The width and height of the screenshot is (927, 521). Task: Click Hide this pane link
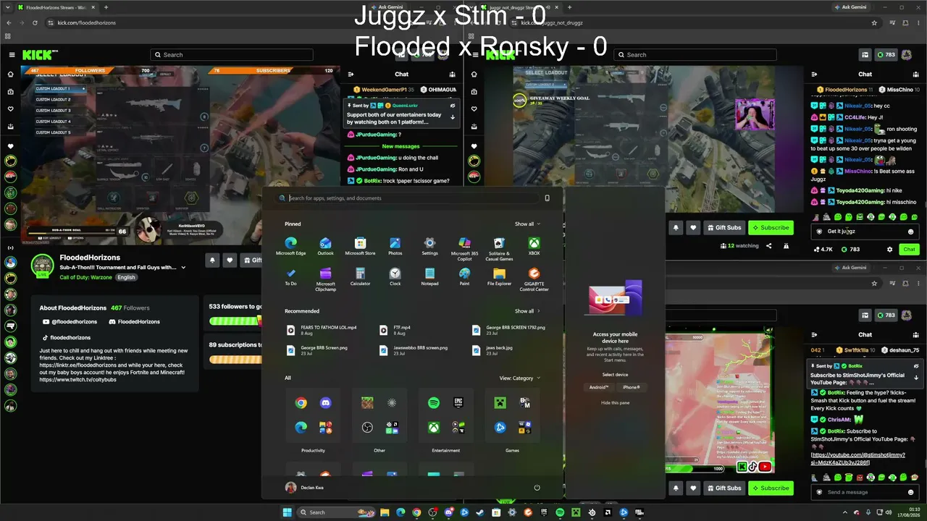(615, 402)
